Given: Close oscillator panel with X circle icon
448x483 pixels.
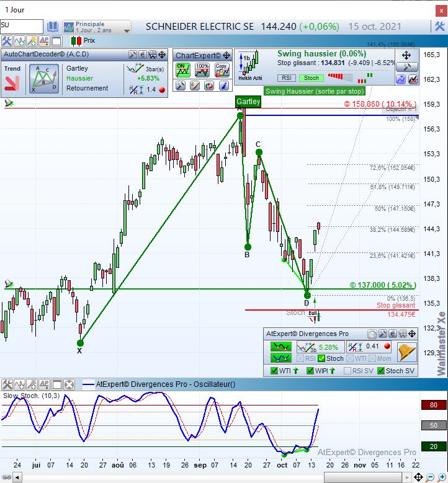Looking at the screenshot, I should click(x=69, y=384).
